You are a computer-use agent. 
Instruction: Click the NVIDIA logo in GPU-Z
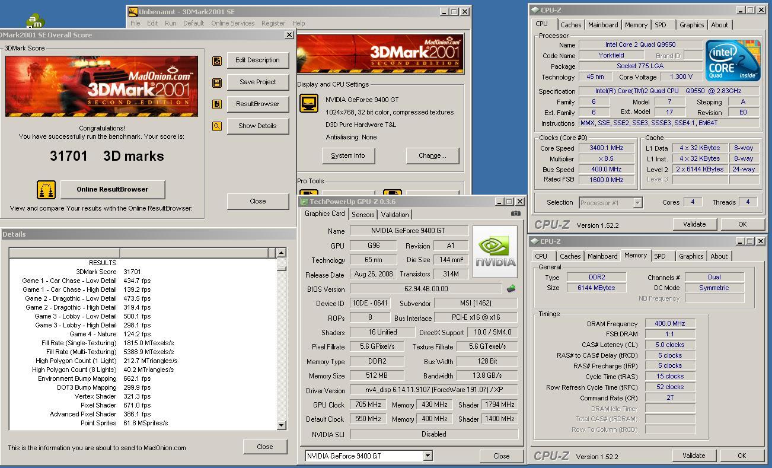click(496, 251)
